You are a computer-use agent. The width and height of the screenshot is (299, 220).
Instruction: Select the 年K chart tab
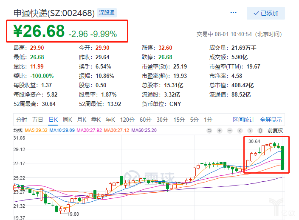tap(110, 120)
